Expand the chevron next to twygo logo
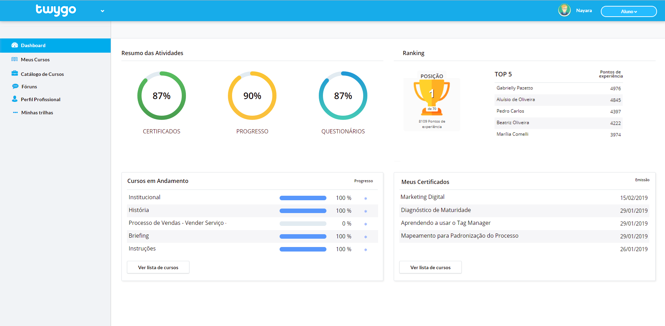This screenshot has width=665, height=326. pos(102,11)
